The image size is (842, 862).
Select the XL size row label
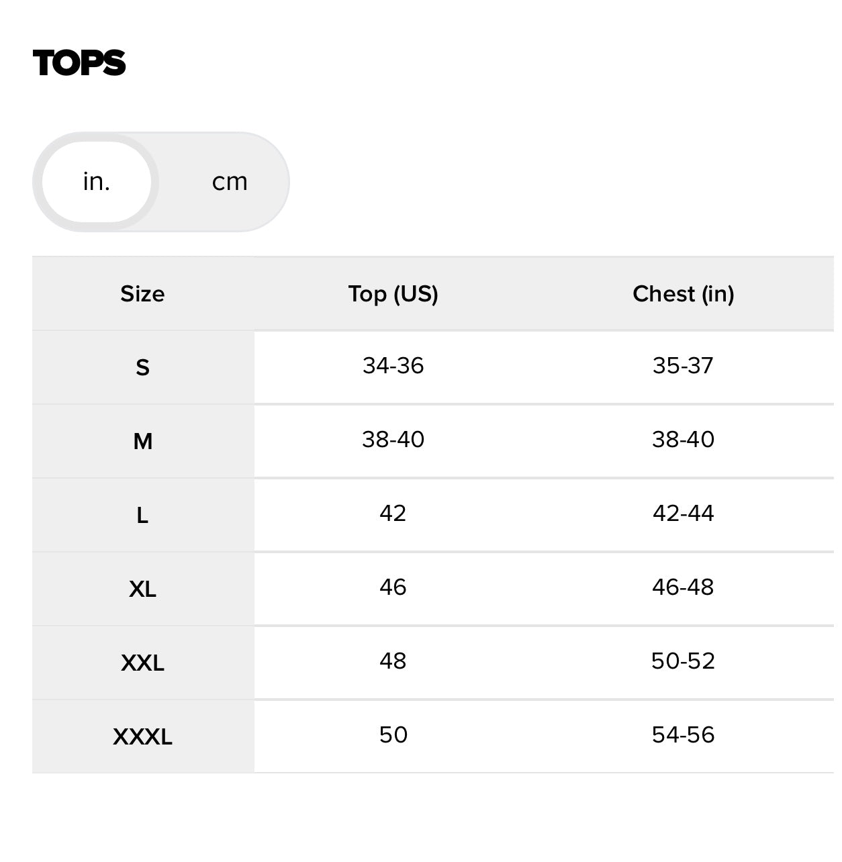point(142,589)
